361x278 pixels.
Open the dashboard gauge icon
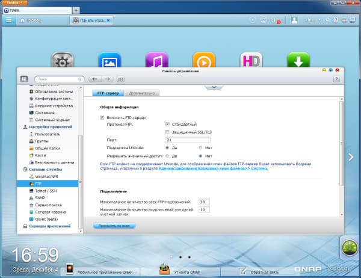coord(350,248)
